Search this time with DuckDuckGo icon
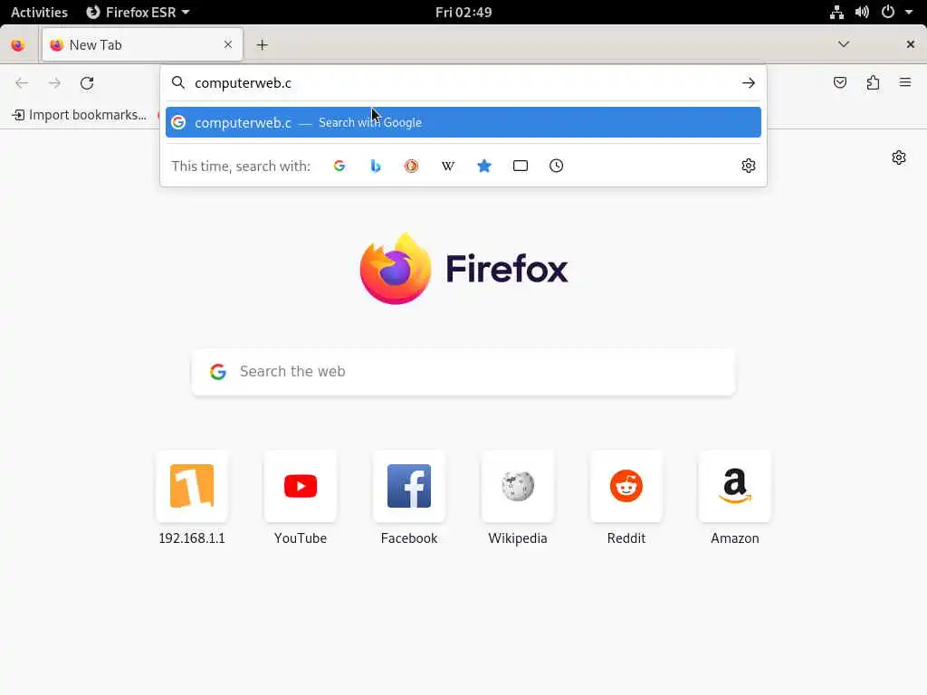Image resolution: width=927 pixels, height=695 pixels. tap(412, 167)
